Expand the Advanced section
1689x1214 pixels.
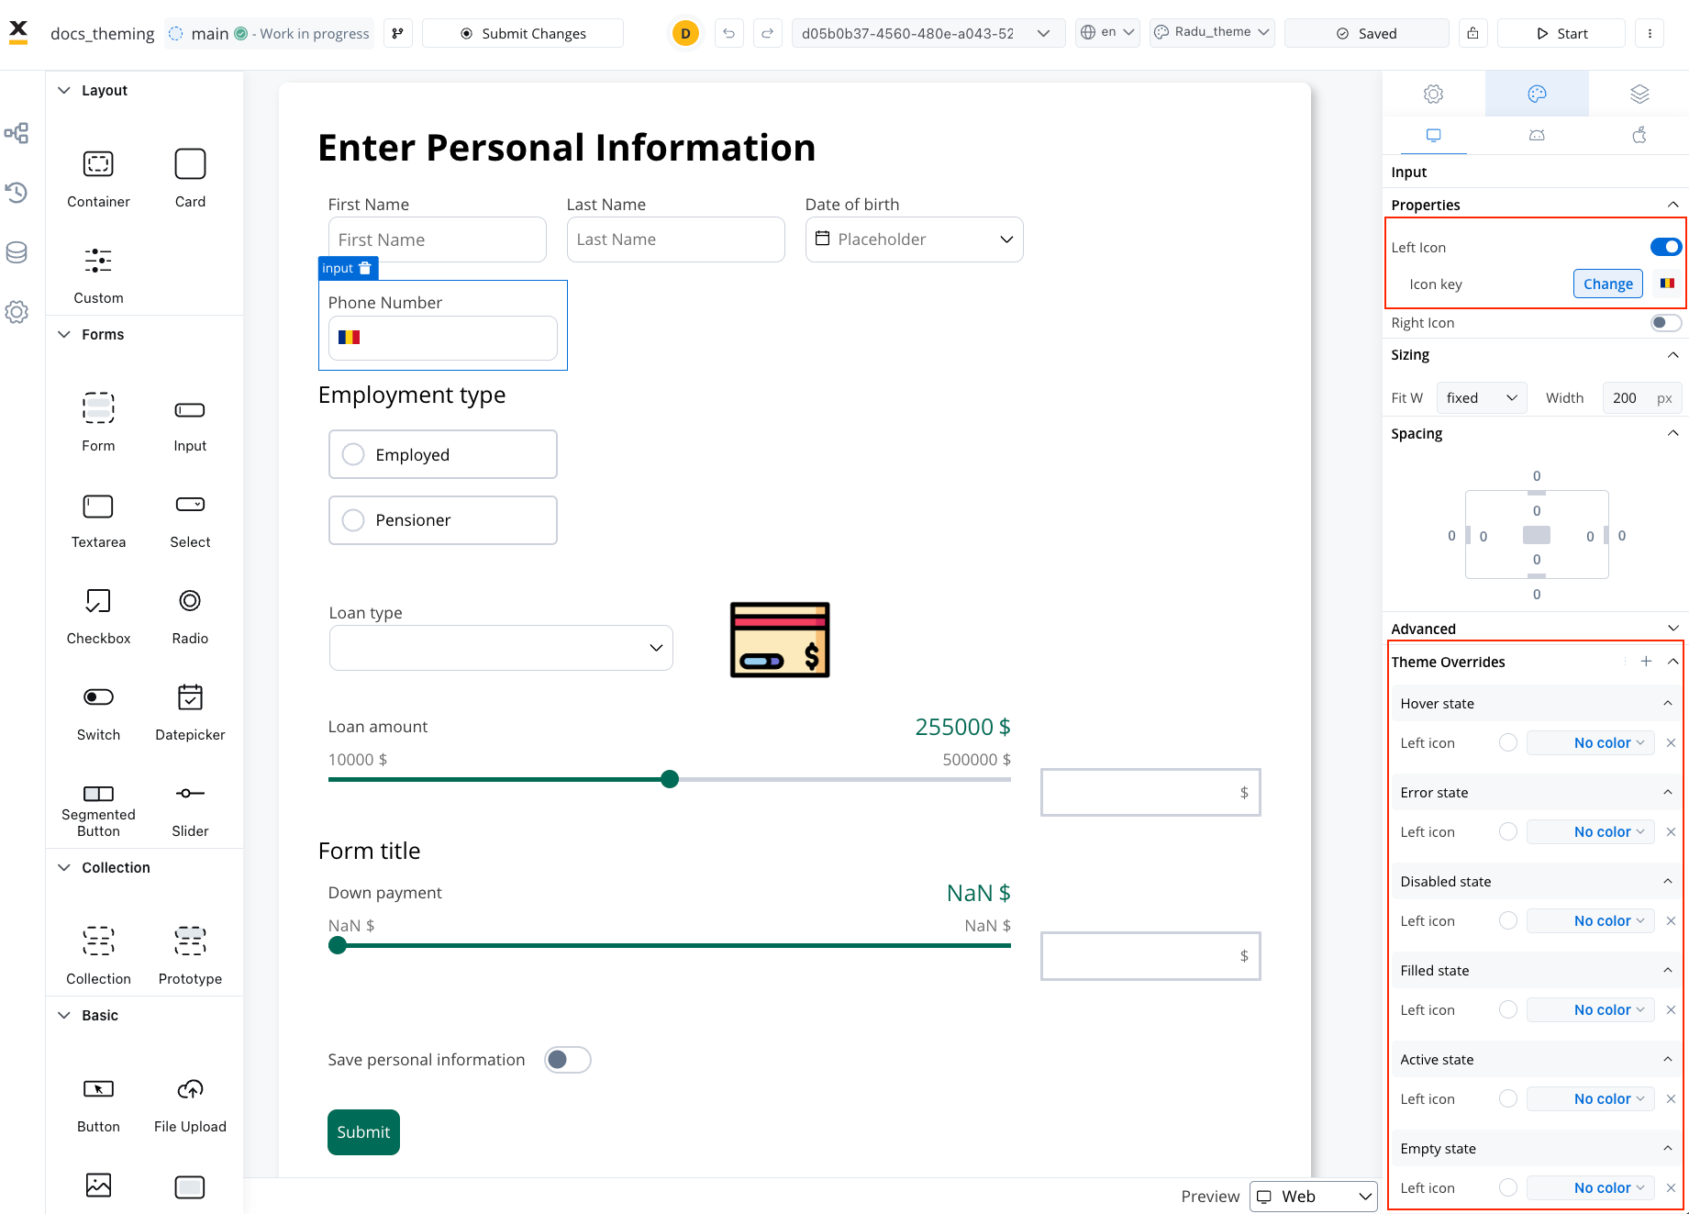1672,629
